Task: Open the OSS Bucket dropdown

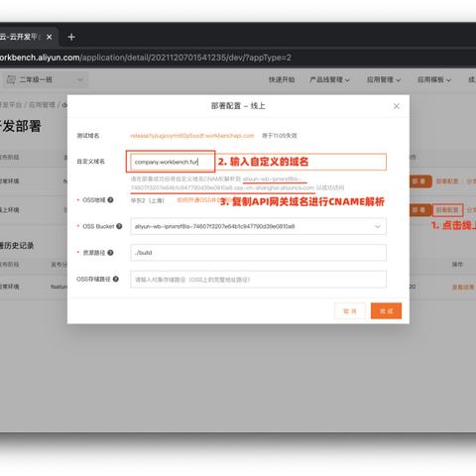Action: [258, 226]
